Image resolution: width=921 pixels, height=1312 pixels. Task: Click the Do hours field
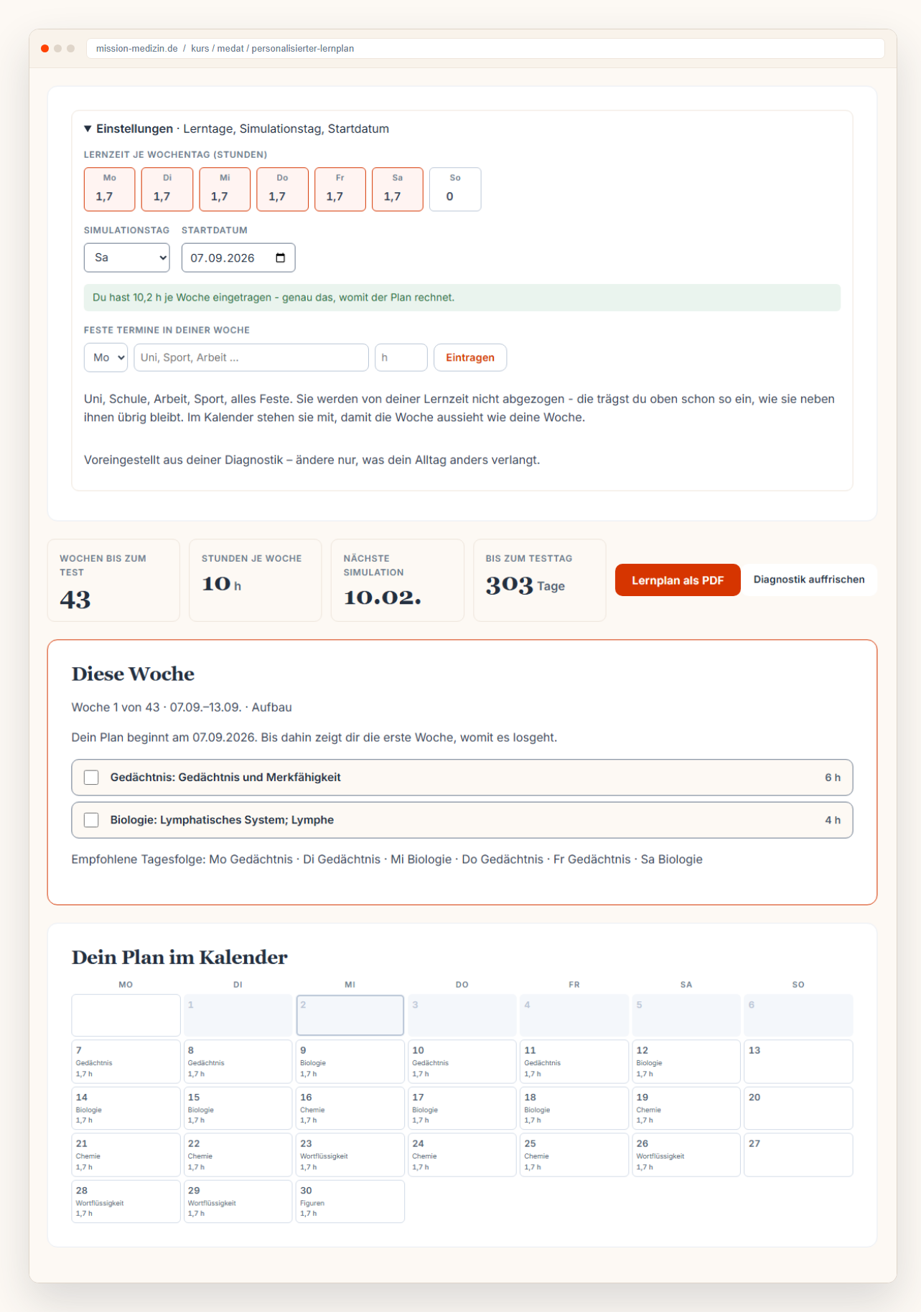pos(283,189)
